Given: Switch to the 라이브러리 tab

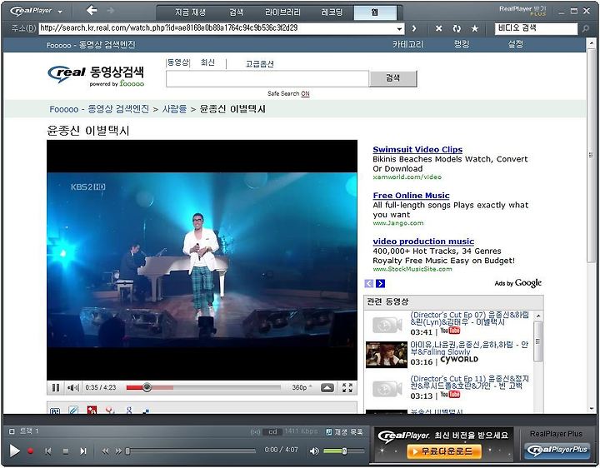Looking at the screenshot, I should [282, 12].
